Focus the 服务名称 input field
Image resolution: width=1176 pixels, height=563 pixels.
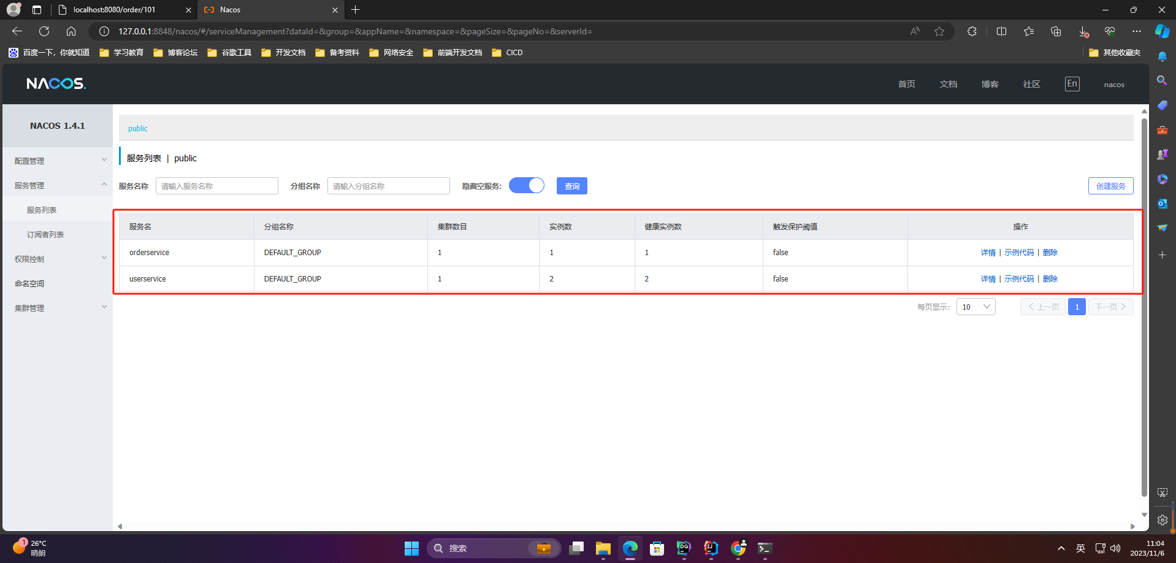coord(217,186)
